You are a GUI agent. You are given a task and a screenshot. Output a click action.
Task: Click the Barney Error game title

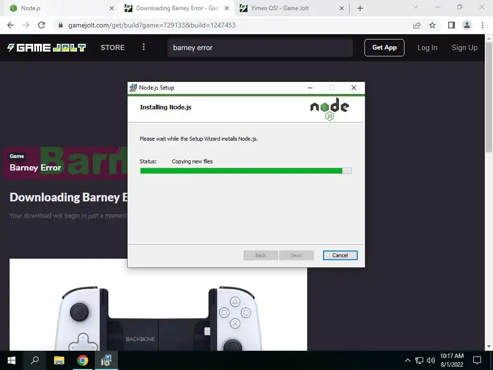pos(35,168)
